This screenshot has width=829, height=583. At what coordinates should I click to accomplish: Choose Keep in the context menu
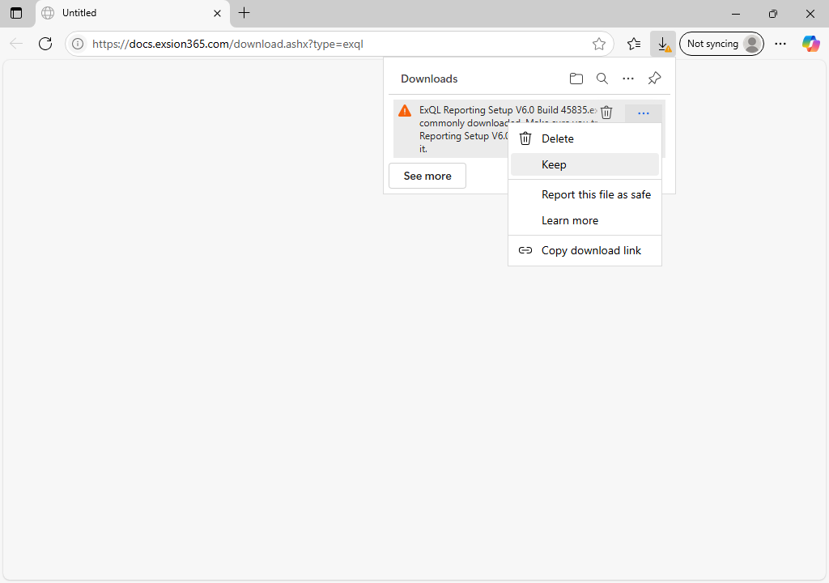pos(585,164)
